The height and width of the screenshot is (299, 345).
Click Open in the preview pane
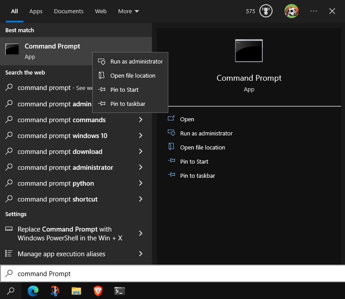187,120
